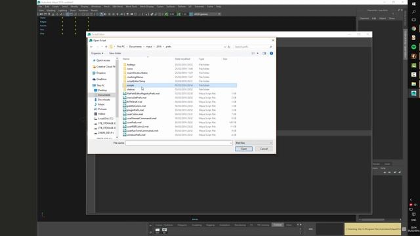Select Documents breadcrumb in address bar

point(135,47)
